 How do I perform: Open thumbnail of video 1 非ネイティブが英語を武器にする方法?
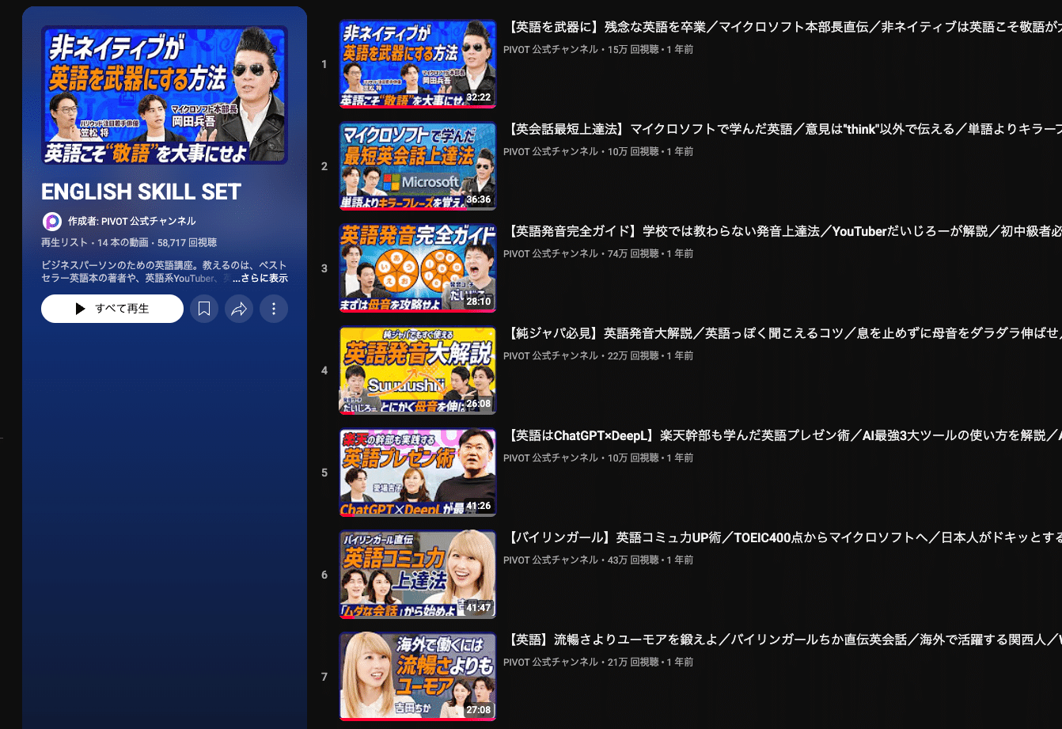(417, 64)
